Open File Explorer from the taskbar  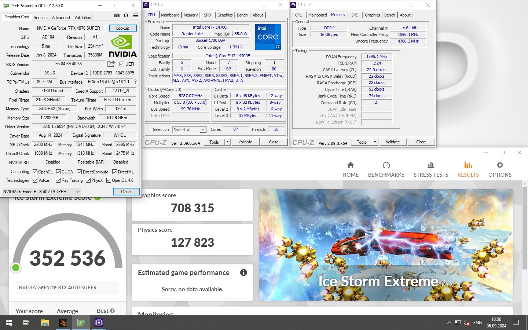pyautogui.click(x=45, y=323)
